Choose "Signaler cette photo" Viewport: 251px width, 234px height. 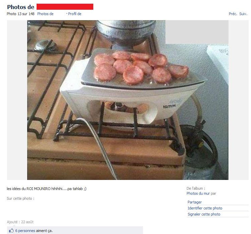(x=204, y=214)
